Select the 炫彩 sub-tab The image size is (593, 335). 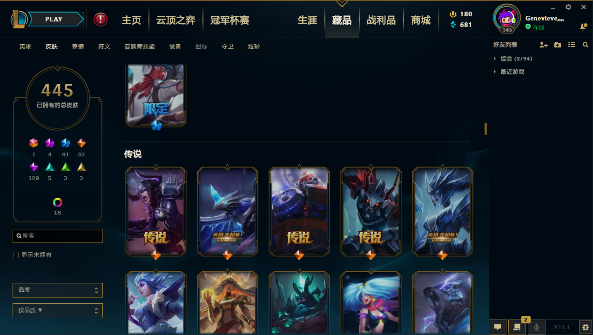[x=254, y=47]
